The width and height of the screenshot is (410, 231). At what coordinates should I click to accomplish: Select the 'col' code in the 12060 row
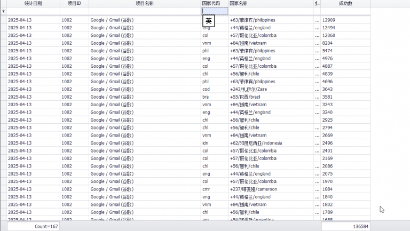[x=215, y=35]
